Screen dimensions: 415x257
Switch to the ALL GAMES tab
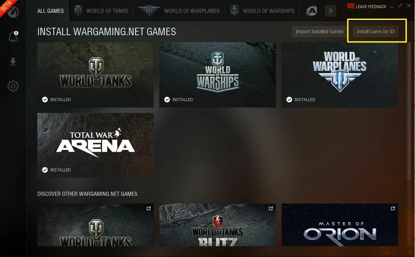[x=51, y=11]
